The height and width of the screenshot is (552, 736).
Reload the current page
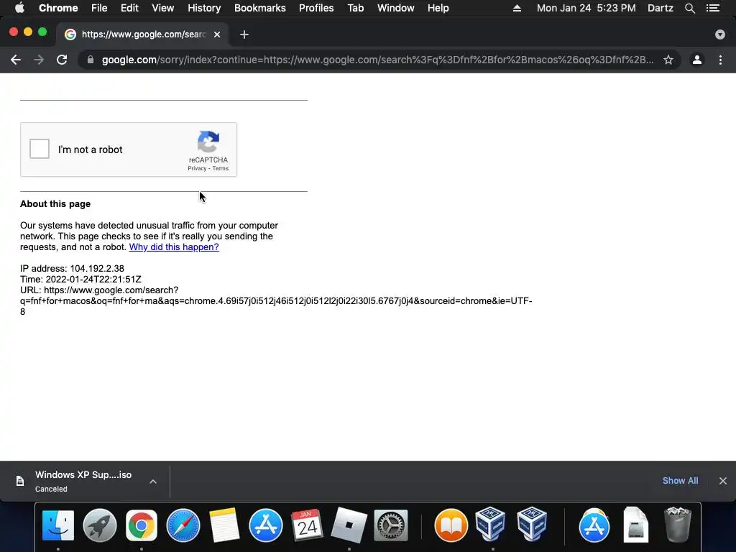pyautogui.click(x=62, y=60)
